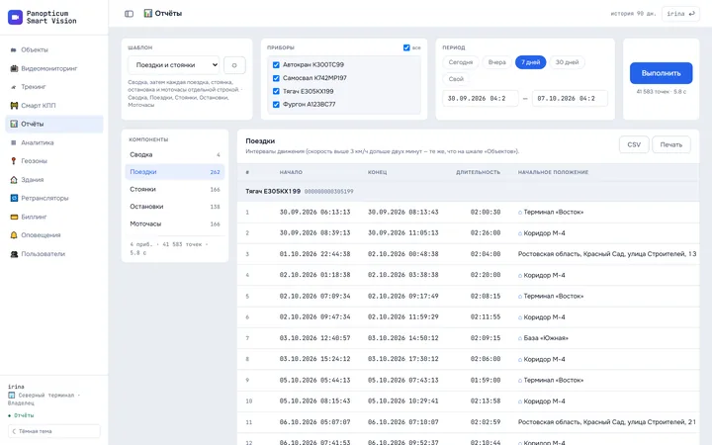
Task: Open Пользователи icon in sidebar
Action: [14, 254]
